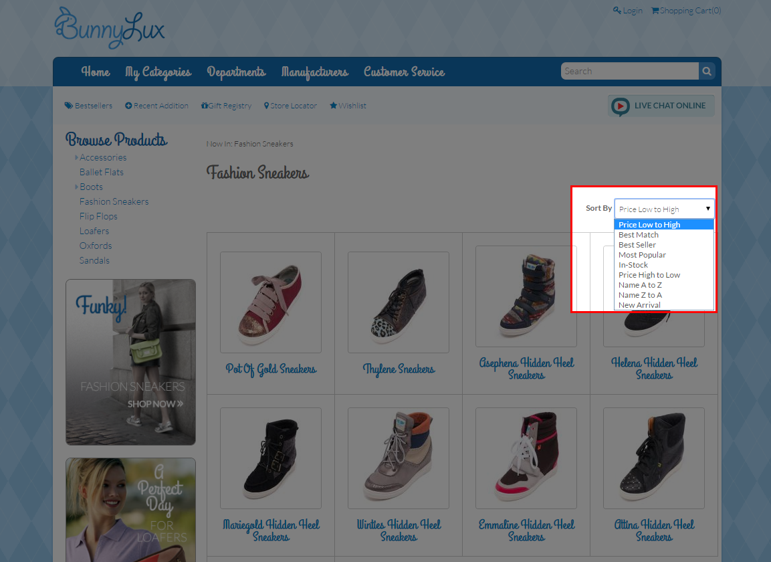The image size is (771, 562).
Task: Choose Most Popular sort option
Action: pos(664,255)
